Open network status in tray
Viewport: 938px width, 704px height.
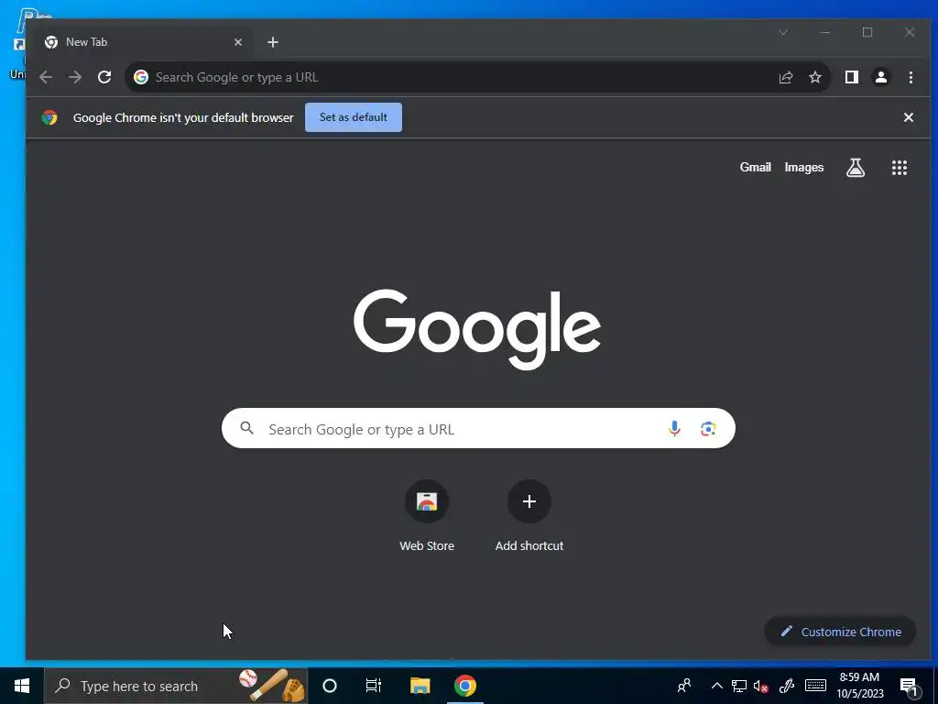(x=739, y=686)
